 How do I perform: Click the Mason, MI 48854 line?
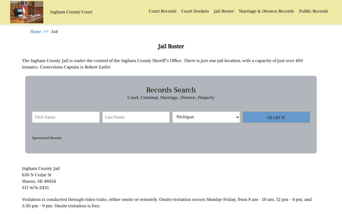(39, 181)
